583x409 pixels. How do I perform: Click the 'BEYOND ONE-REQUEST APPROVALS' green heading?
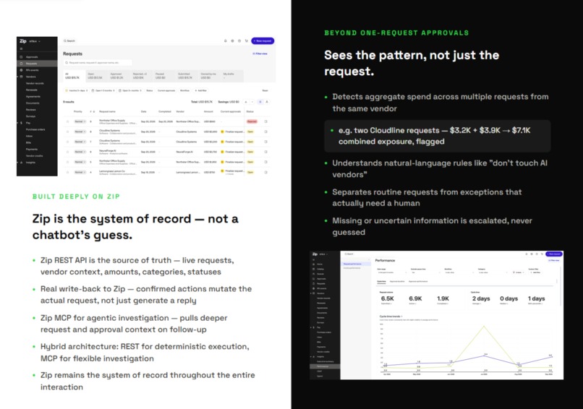click(396, 33)
